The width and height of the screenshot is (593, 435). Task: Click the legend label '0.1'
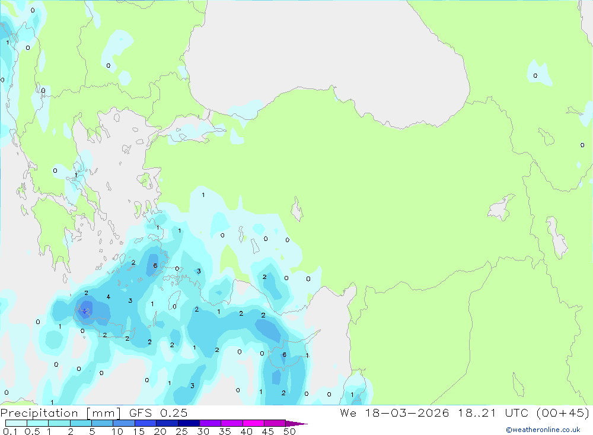click(10, 431)
